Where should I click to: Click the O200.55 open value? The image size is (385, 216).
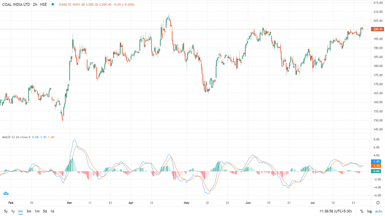(65, 4)
